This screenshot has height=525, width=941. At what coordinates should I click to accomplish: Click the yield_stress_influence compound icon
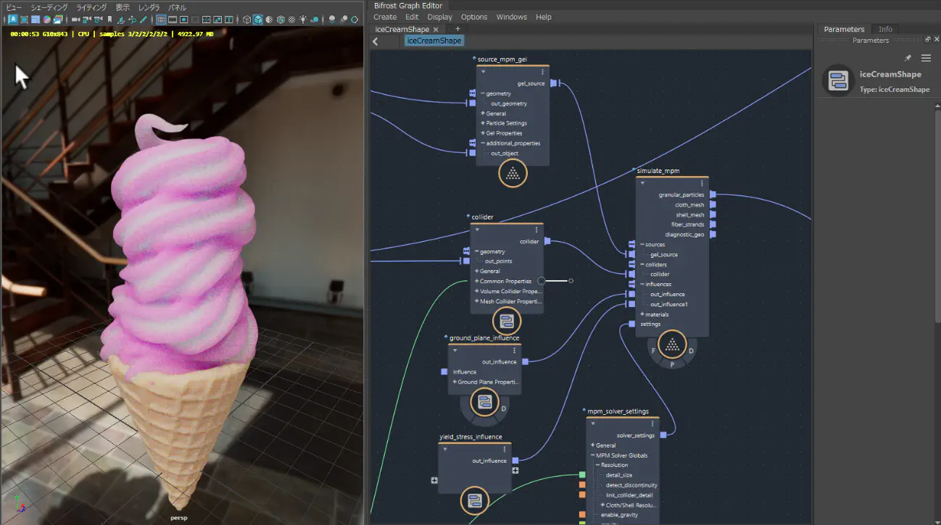click(x=474, y=500)
